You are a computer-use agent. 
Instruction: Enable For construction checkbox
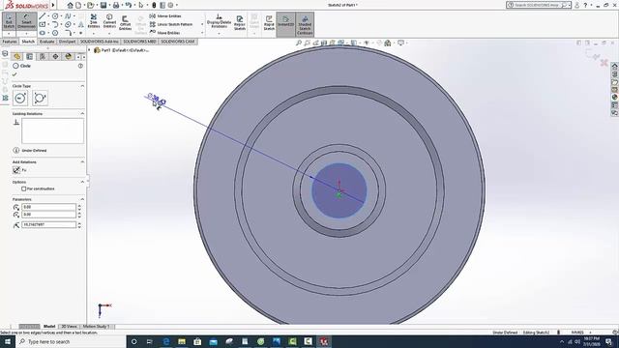tap(23, 189)
